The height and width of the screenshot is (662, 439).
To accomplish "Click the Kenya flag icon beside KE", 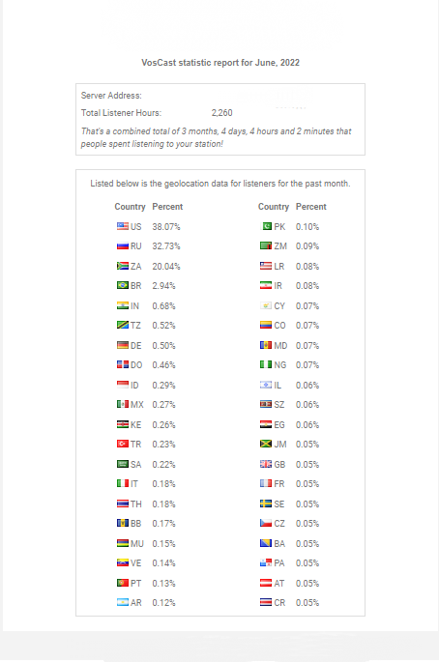I will click(x=123, y=424).
